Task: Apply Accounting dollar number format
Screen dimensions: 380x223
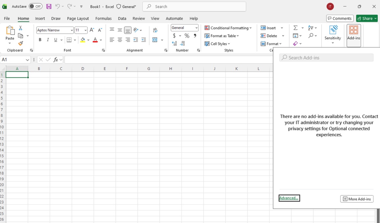Action: click(x=174, y=36)
